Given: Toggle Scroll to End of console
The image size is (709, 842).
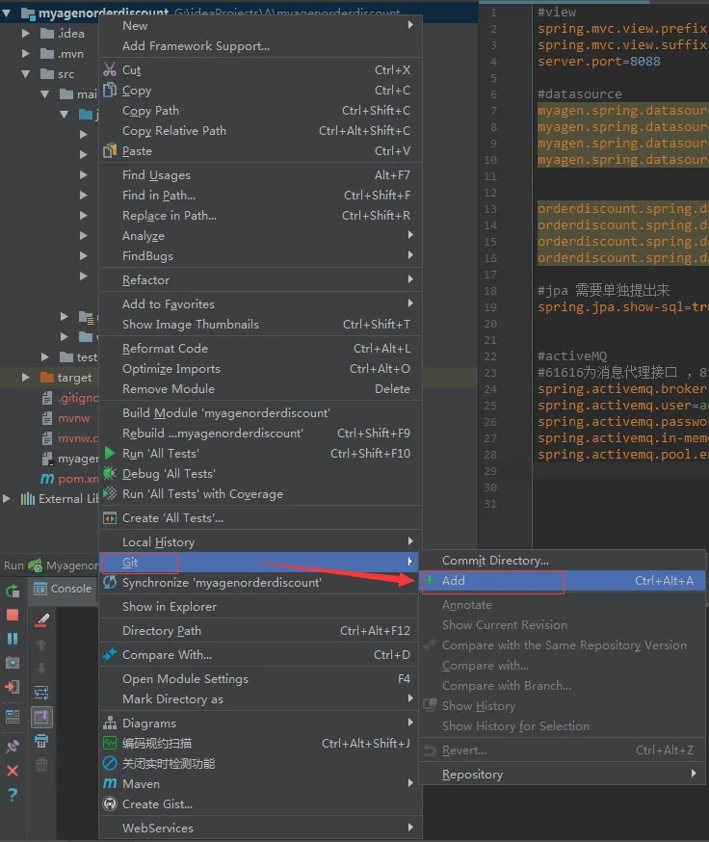Looking at the screenshot, I should pyautogui.click(x=41, y=717).
